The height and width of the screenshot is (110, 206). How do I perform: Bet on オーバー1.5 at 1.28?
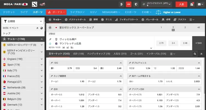(x=68, y=106)
